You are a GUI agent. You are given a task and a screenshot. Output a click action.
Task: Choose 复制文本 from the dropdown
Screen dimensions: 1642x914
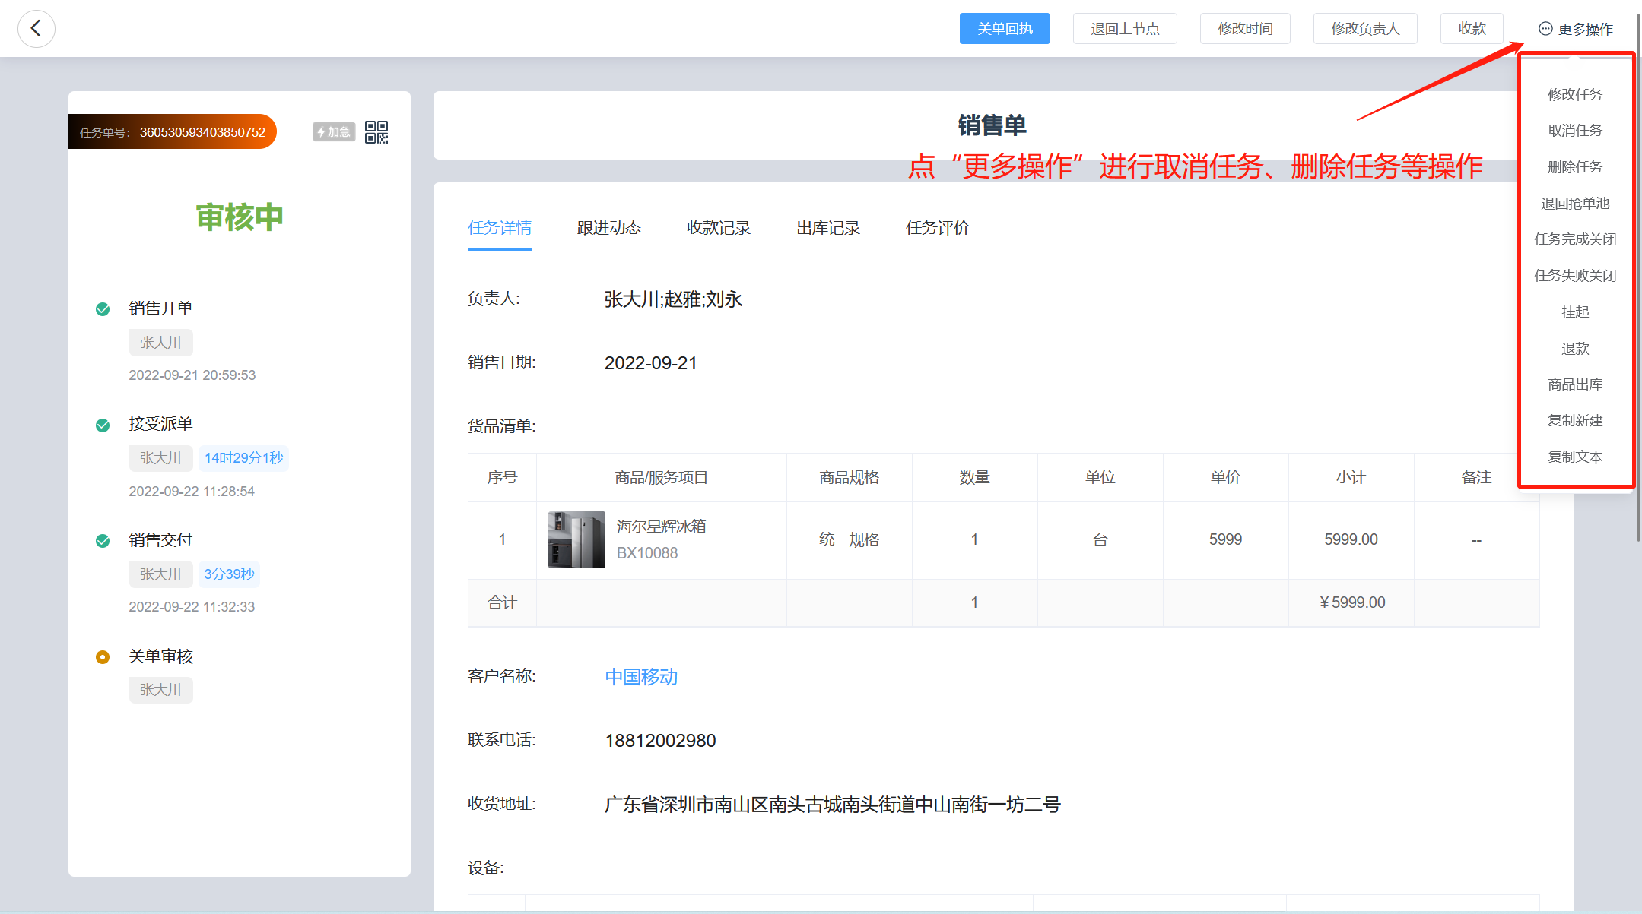[1574, 457]
